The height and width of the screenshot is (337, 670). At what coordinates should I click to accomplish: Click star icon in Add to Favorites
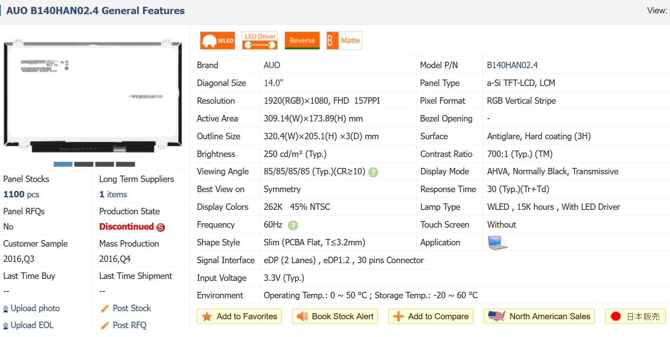(x=207, y=316)
